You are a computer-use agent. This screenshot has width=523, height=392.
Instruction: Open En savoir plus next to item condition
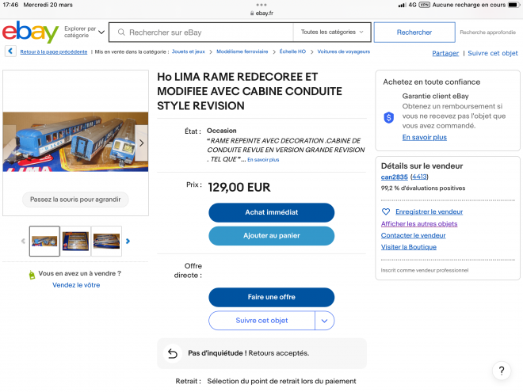263,160
